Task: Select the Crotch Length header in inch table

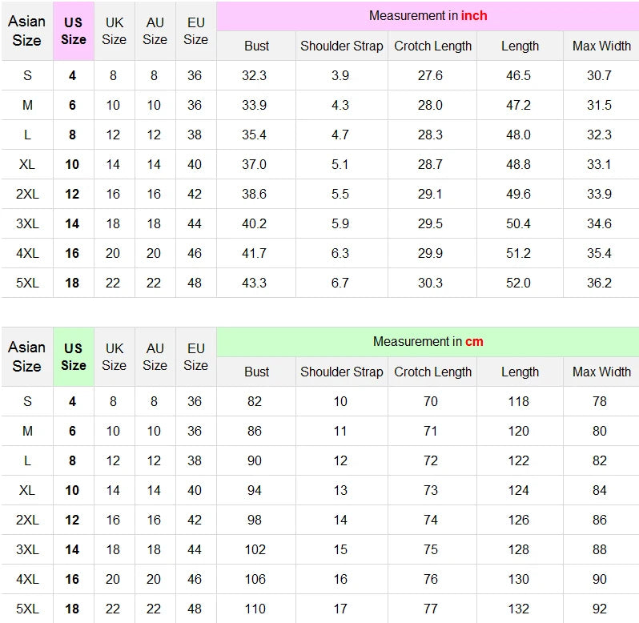Action: (x=432, y=46)
